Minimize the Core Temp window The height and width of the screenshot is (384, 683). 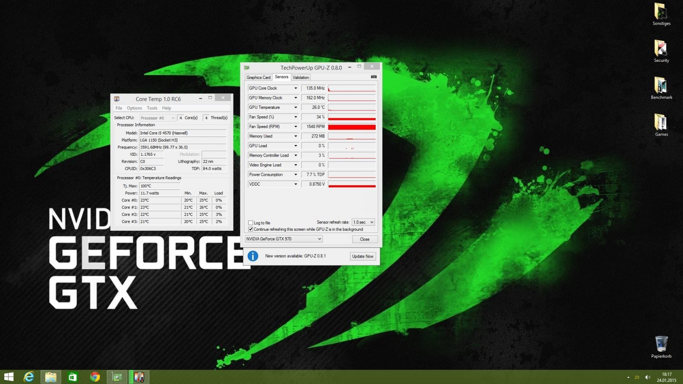coord(200,99)
